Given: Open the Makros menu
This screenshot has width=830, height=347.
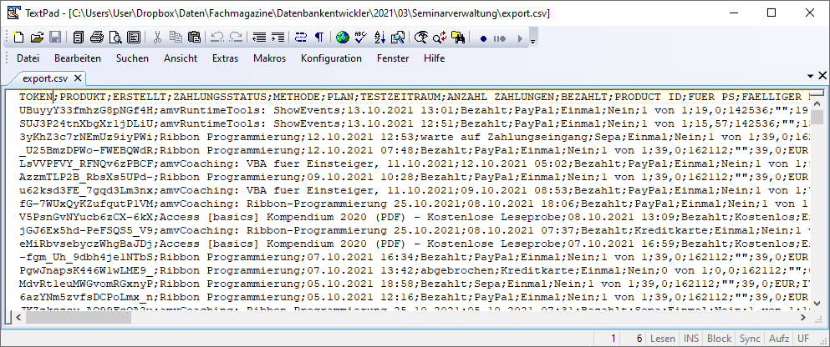Looking at the screenshot, I should pos(269,58).
